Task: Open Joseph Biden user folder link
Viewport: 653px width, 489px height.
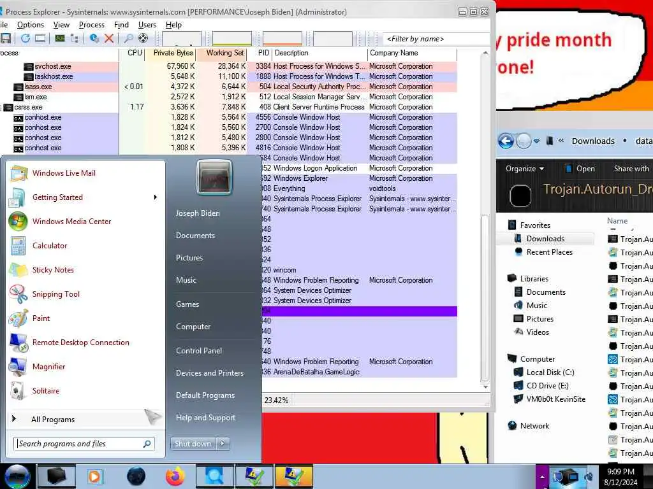Action: point(198,213)
